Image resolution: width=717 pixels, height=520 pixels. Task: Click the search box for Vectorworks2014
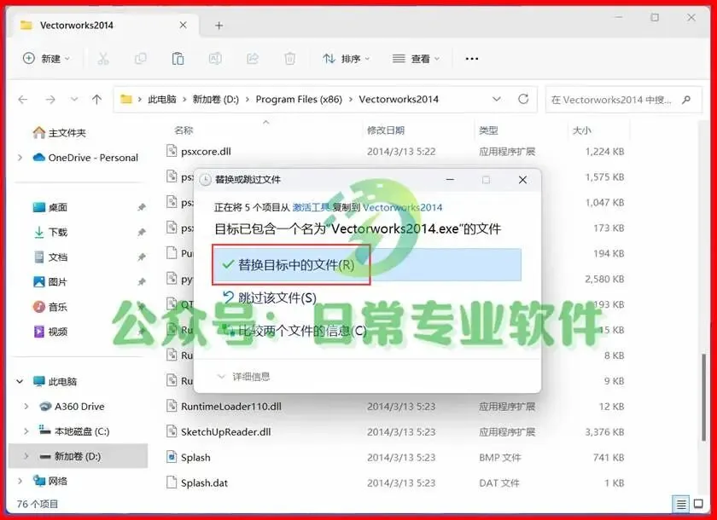coord(623,100)
